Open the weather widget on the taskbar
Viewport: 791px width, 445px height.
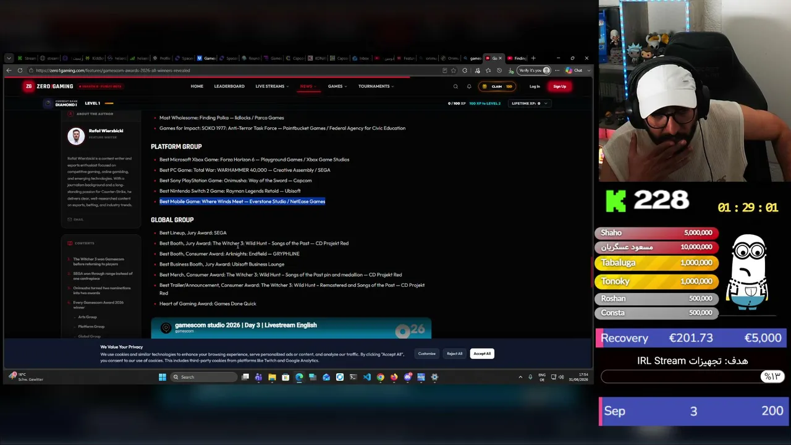(x=26, y=377)
